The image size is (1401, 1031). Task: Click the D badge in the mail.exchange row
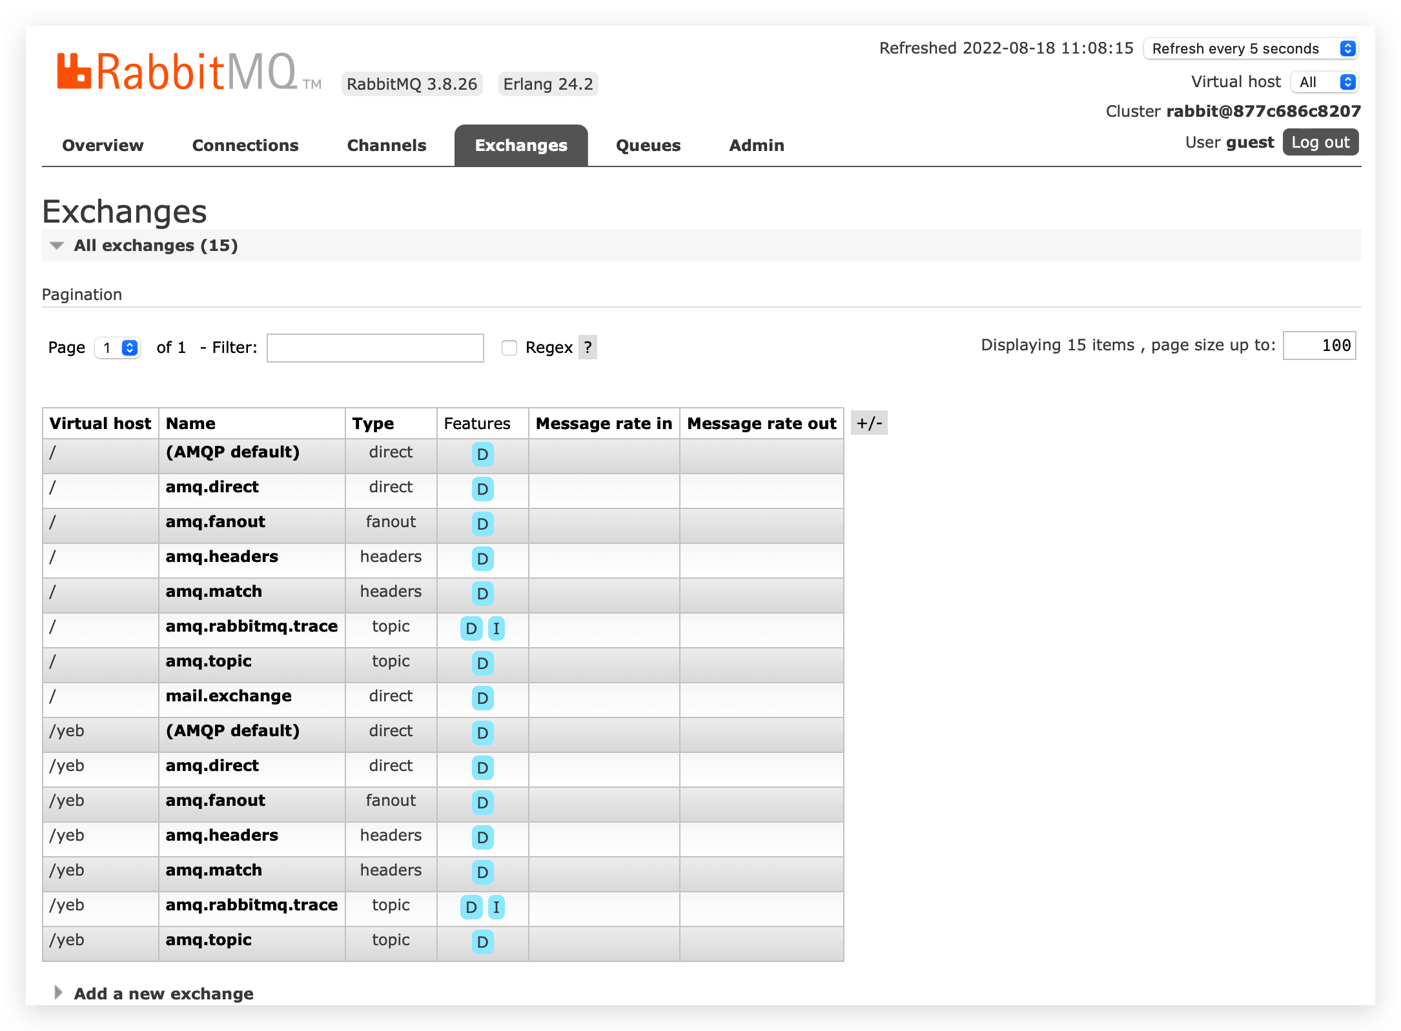[x=482, y=698]
